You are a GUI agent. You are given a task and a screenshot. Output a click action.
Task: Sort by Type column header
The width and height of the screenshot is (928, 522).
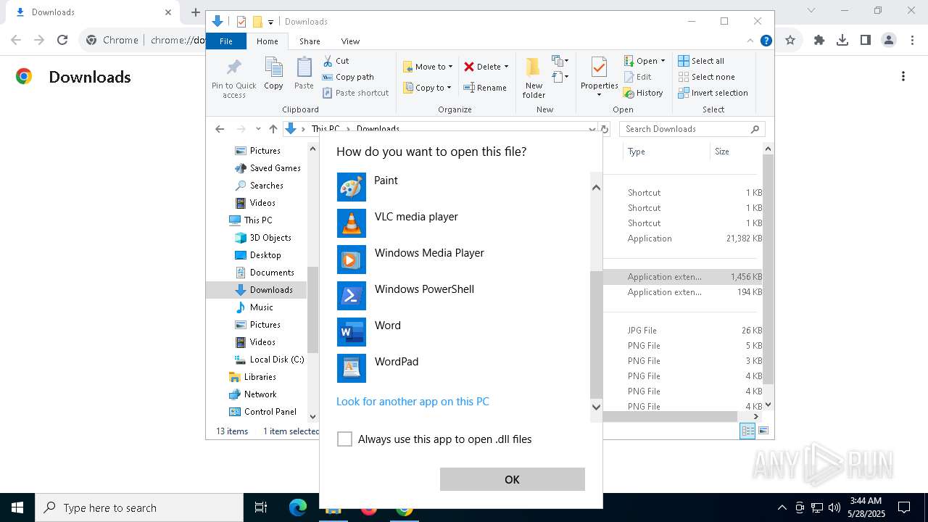pyautogui.click(x=666, y=152)
